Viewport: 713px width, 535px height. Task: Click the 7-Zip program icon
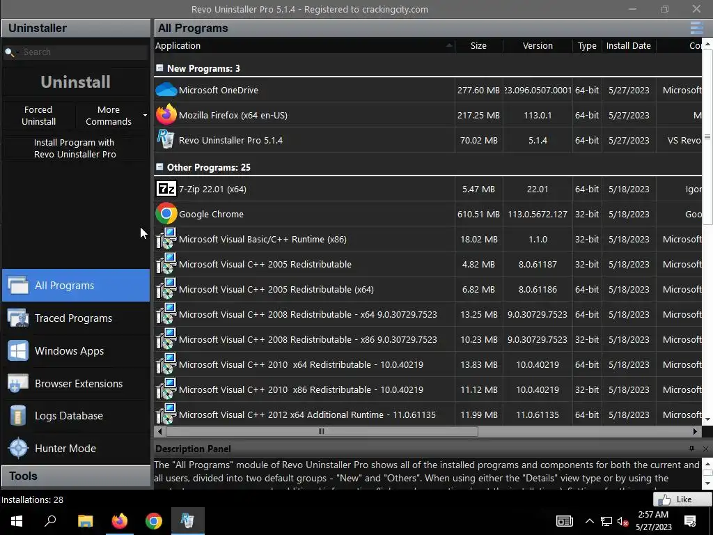166,188
